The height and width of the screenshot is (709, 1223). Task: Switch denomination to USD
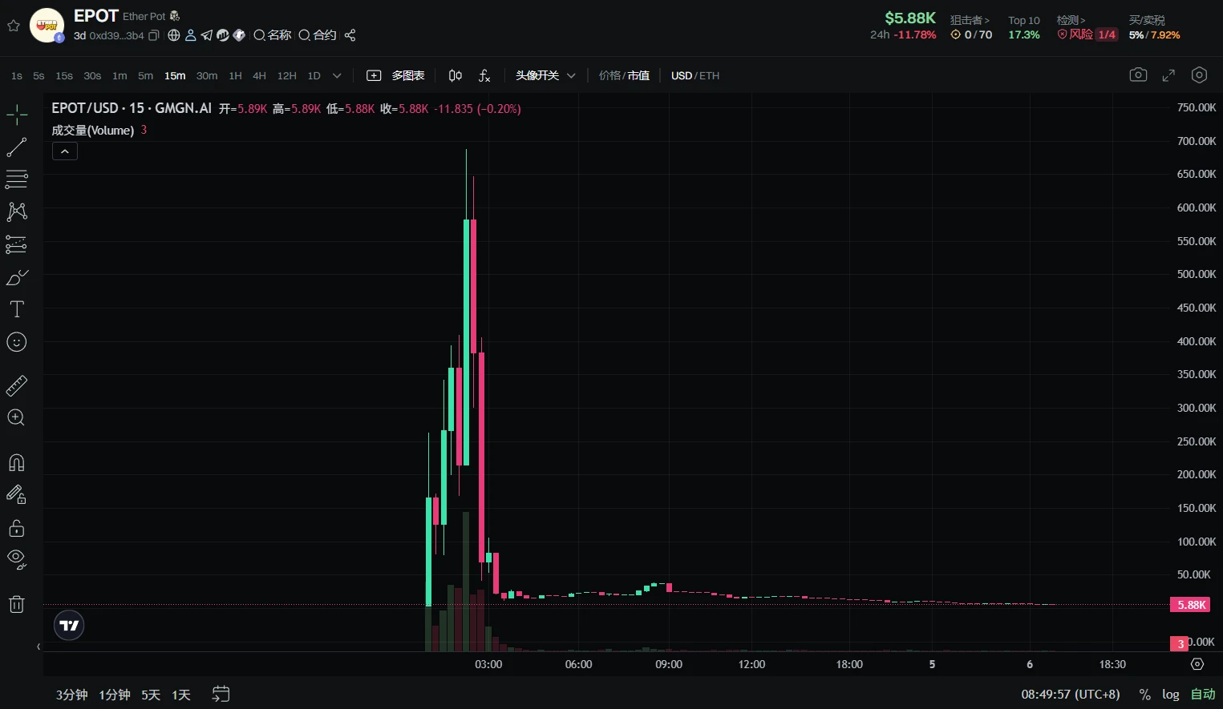point(682,75)
